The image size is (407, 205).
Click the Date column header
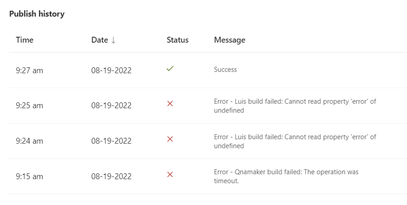coord(100,40)
